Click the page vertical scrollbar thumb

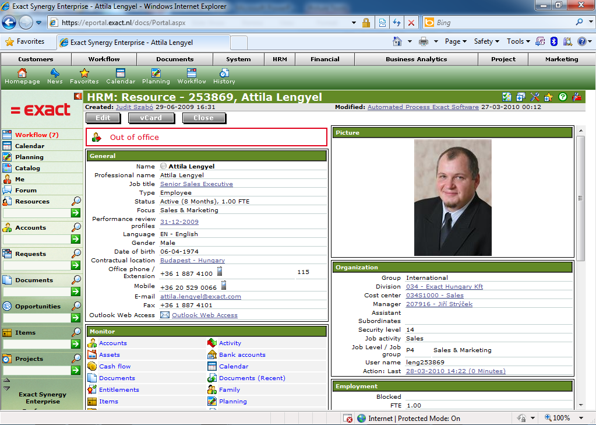click(x=580, y=198)
